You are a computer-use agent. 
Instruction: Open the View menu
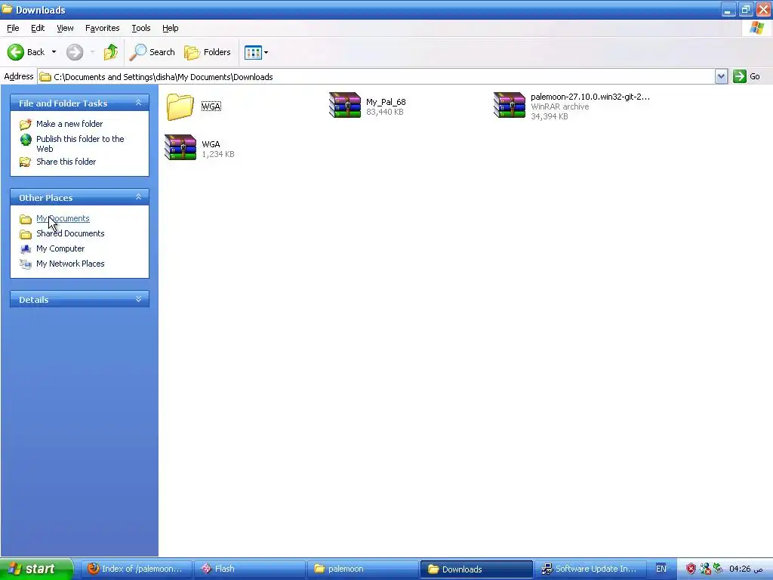65,28
